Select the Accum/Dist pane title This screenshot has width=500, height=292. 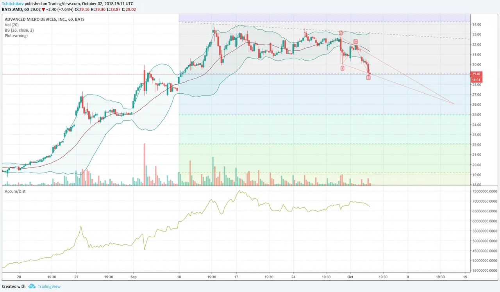tap(14, 191)
